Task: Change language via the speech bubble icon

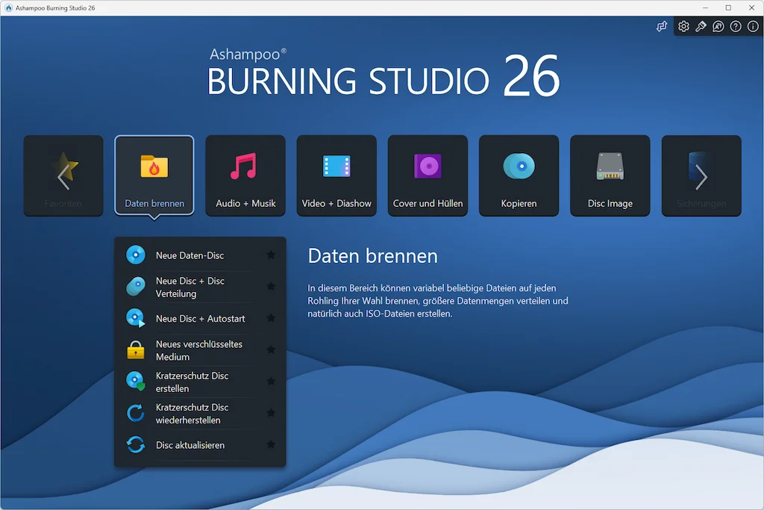Action: click(718, 26)
